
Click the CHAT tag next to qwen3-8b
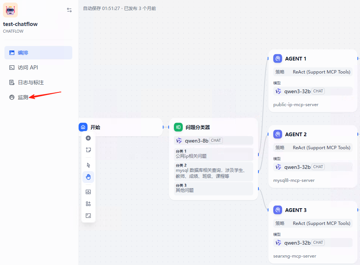(216, 140)
